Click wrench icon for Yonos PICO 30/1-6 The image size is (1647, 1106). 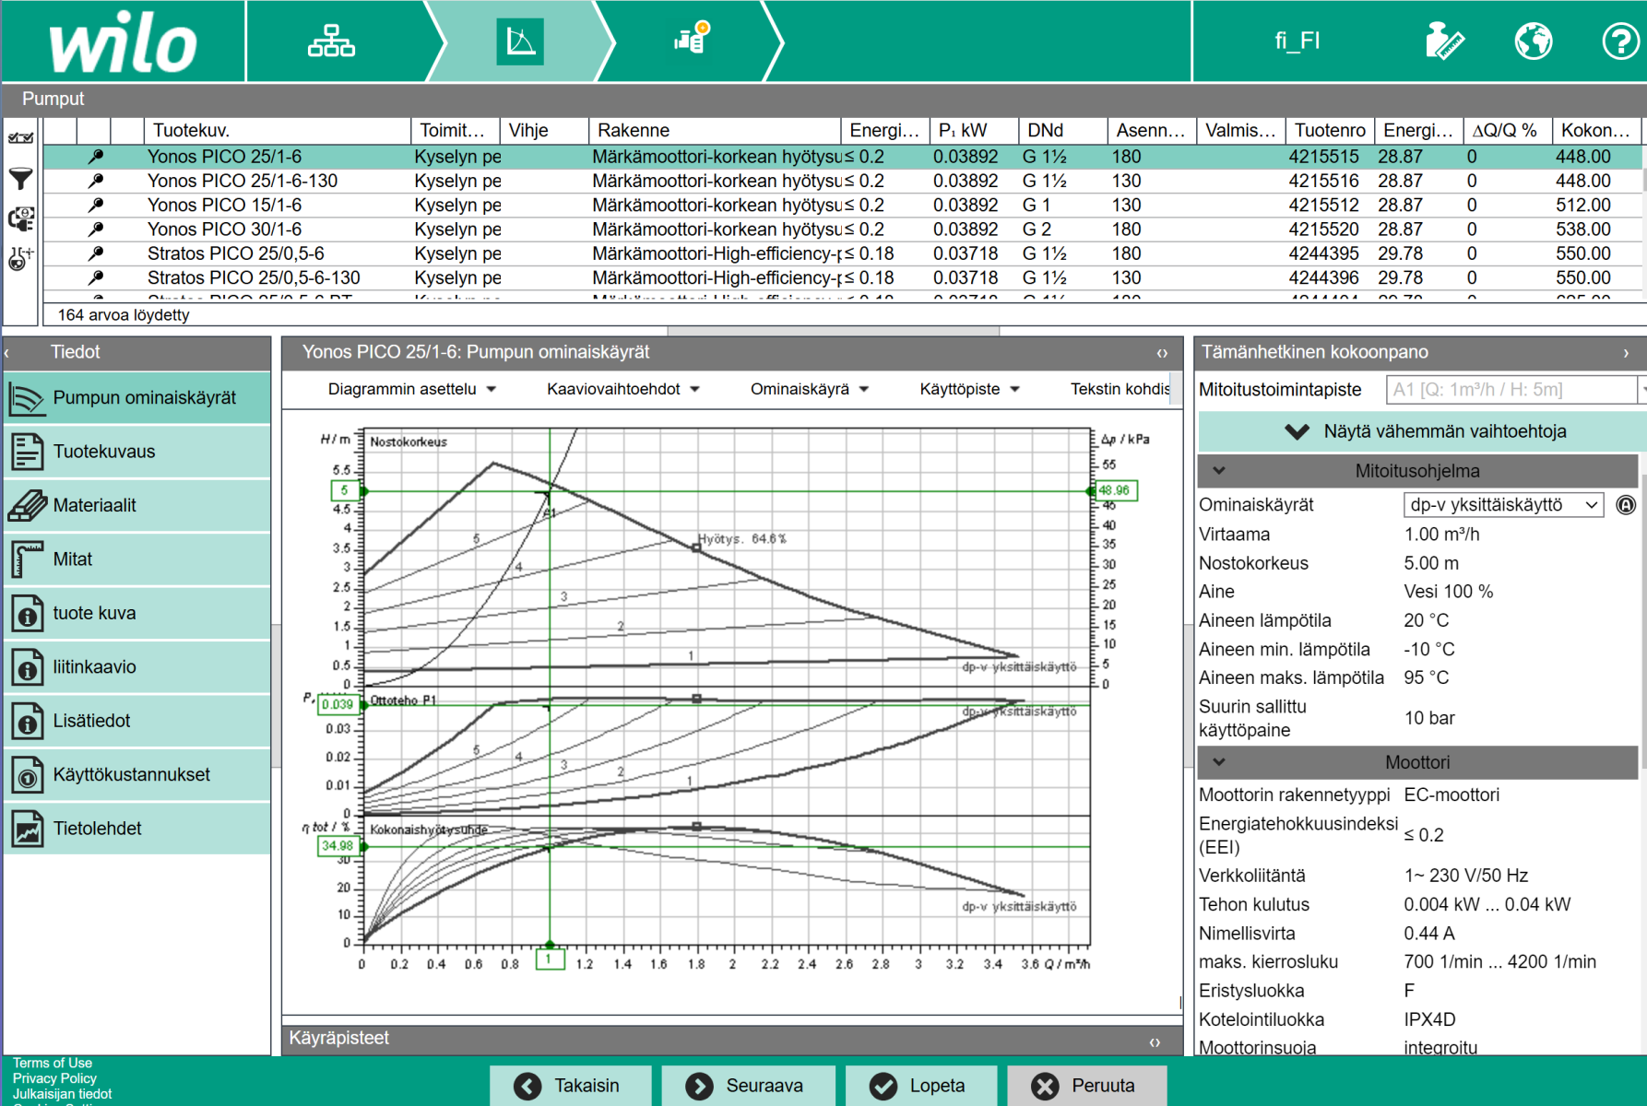(x=96, y=229)
